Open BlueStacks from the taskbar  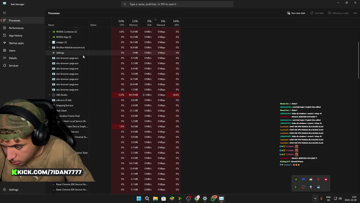tap(172, 198)
